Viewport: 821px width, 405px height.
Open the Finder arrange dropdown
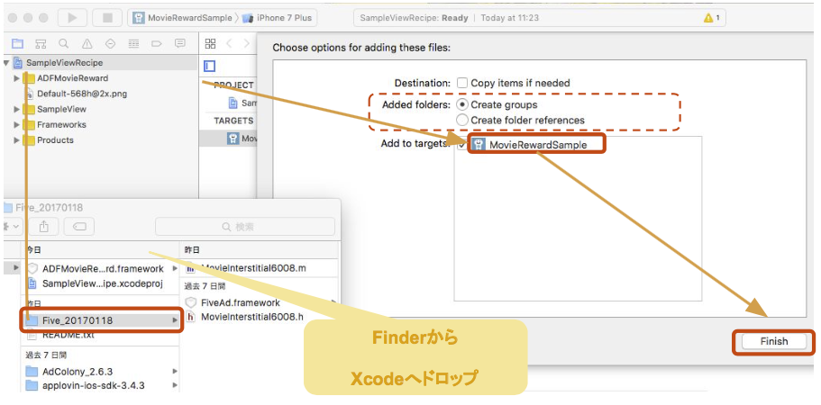point(12,226)
